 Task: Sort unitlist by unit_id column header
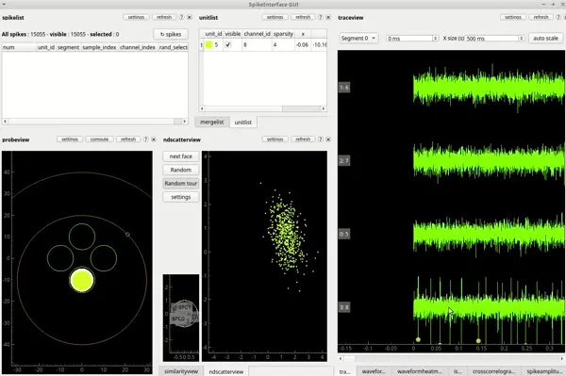213,34
